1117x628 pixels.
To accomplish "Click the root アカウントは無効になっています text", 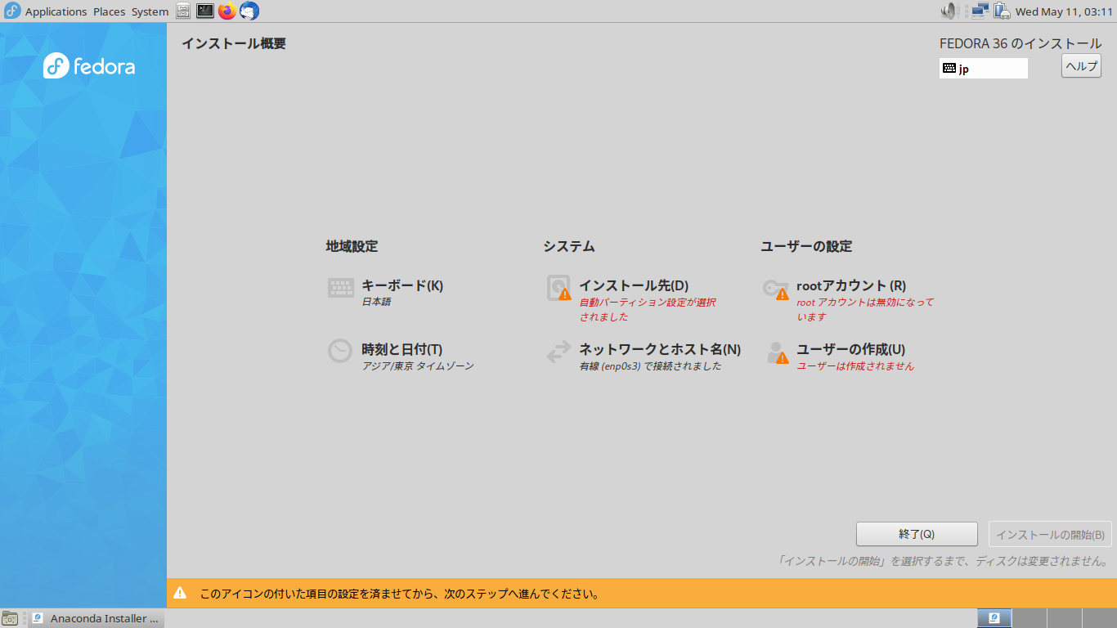I will 865,309.
